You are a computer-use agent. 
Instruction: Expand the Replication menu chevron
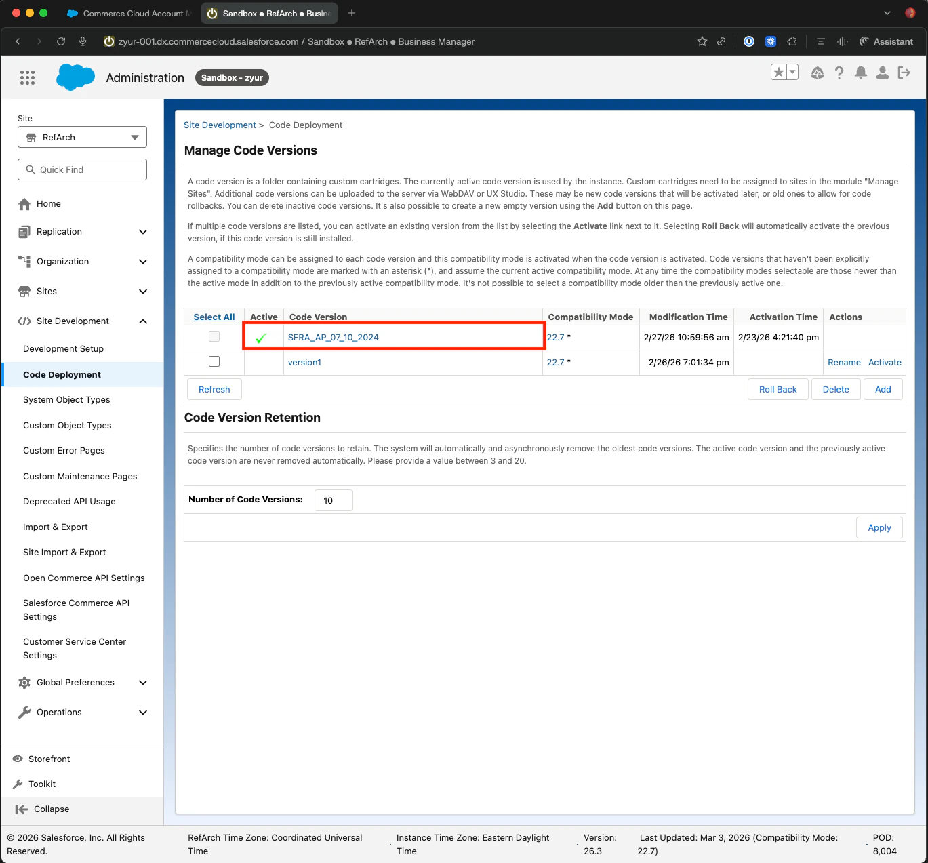(143, 232)
